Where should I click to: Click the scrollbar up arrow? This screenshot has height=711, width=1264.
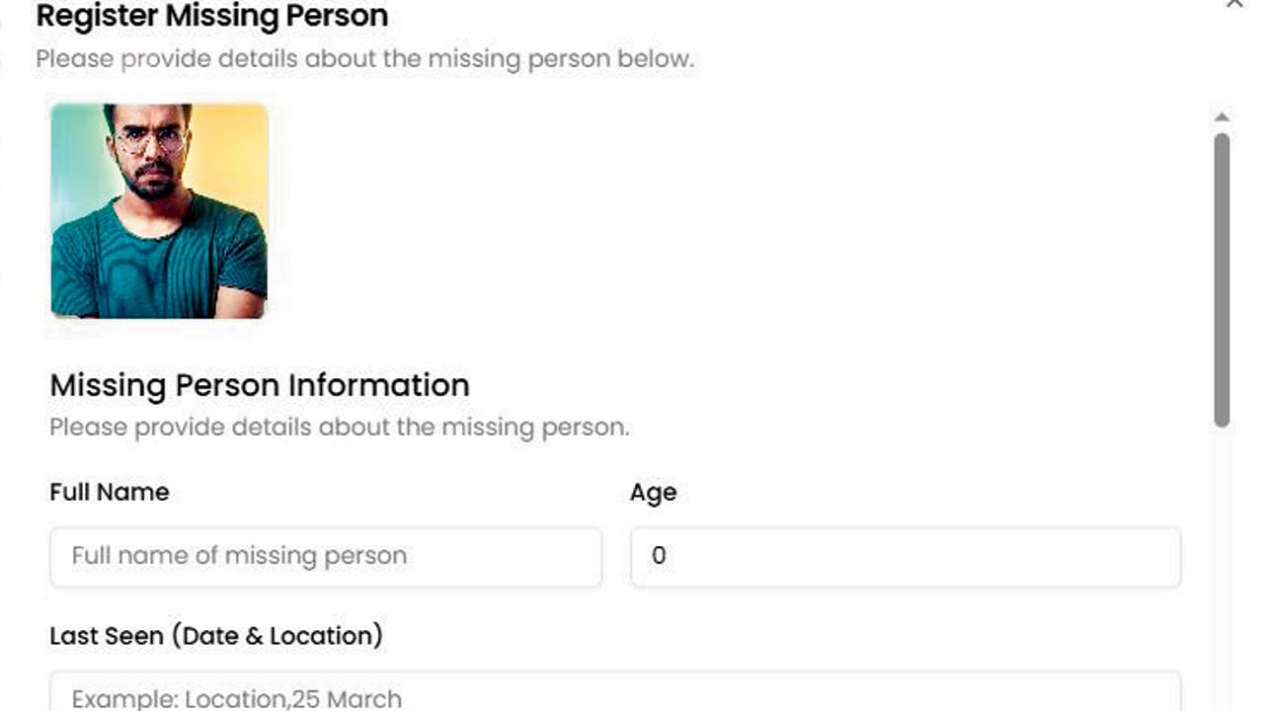click(x=1222, y=118)
